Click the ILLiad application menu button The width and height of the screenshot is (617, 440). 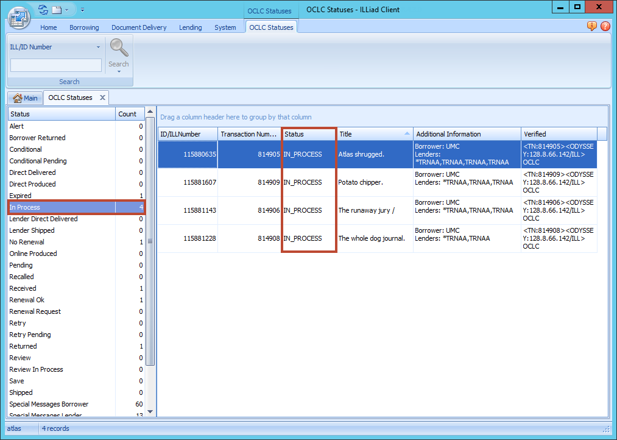coord(18,18)
